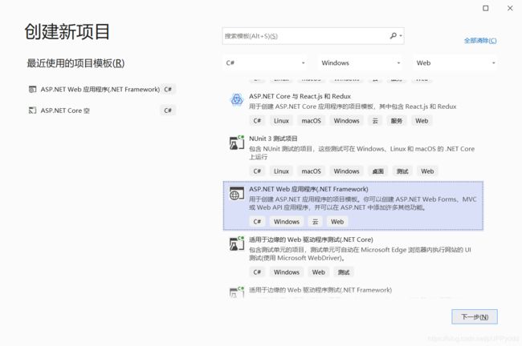Click the 全部清除(C) link

point(480,40)
